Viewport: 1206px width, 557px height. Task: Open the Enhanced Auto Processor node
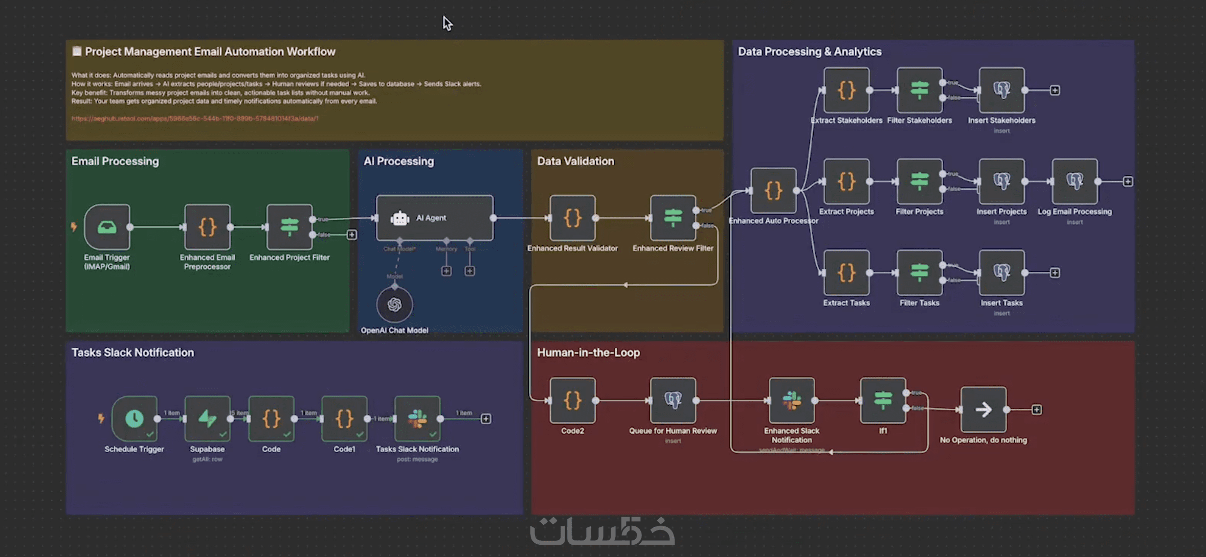[773, 191]
